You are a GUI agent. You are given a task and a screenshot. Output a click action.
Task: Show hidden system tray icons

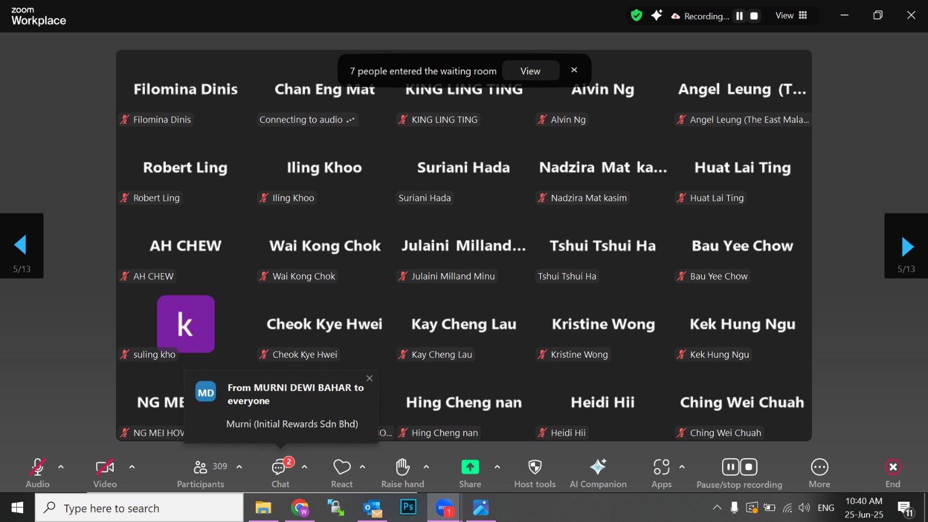717,508
